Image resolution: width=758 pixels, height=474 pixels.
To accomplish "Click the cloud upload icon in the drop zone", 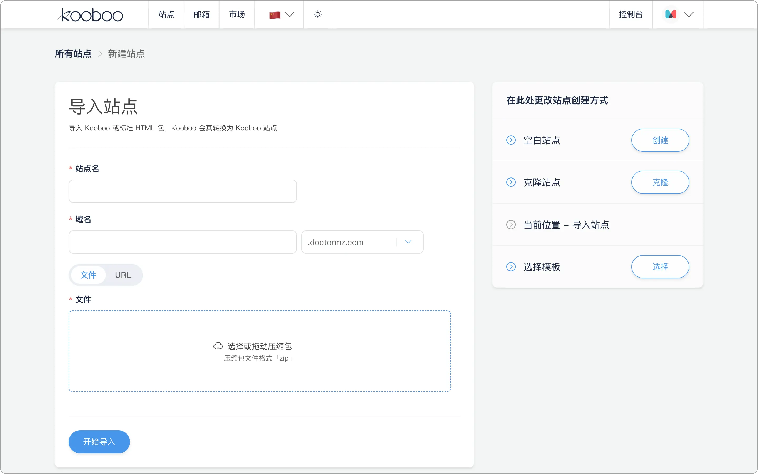I will point(218,346).
